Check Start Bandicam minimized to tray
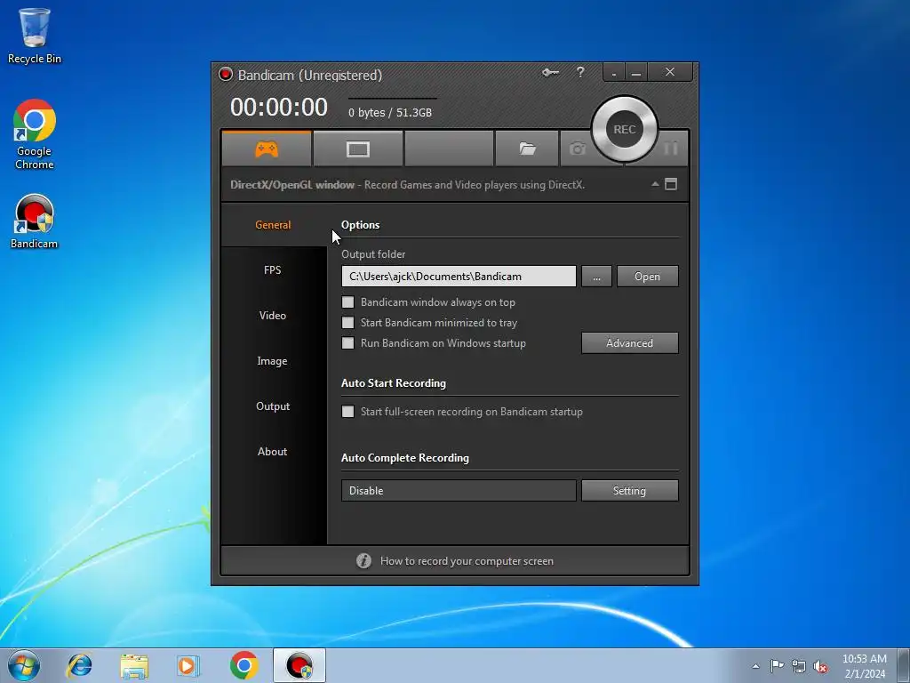The height and width of the screenshot is (683, 910). [x=347, y=322]
